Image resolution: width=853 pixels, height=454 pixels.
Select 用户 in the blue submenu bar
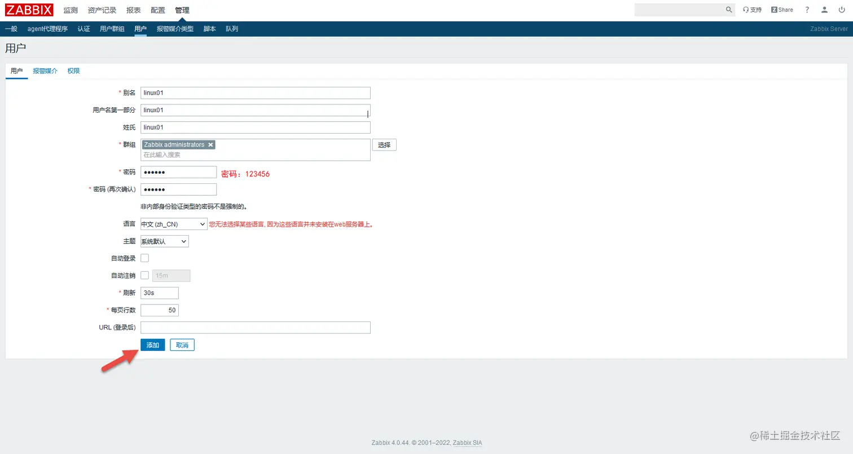(140, 29)
